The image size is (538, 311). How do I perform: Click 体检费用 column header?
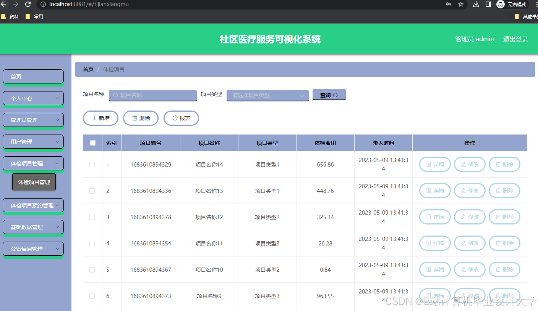(325, 143)
